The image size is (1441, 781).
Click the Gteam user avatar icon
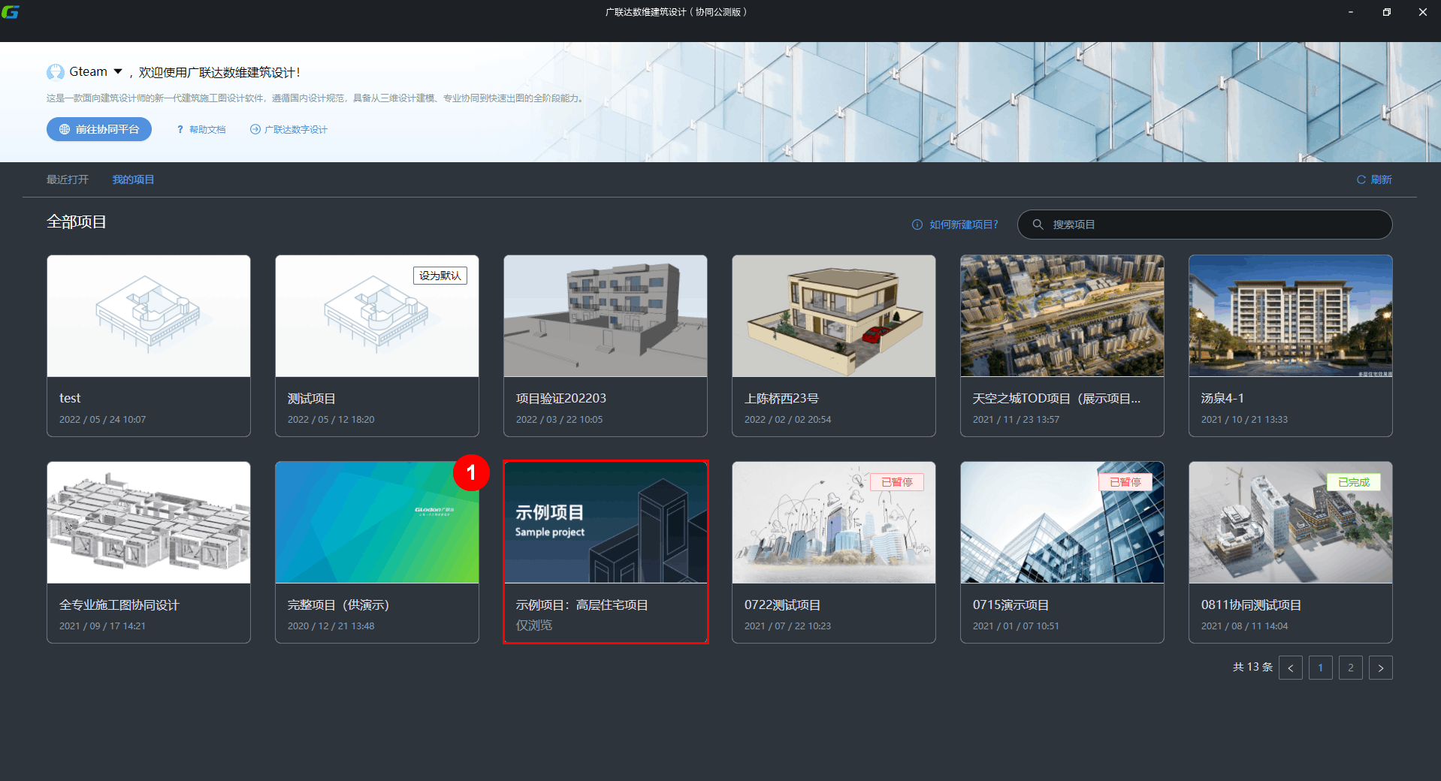coord(56,72)
